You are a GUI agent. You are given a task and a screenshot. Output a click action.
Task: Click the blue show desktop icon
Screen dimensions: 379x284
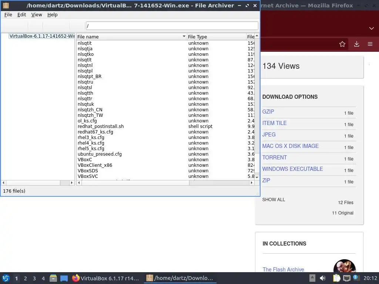click(64, 278)
